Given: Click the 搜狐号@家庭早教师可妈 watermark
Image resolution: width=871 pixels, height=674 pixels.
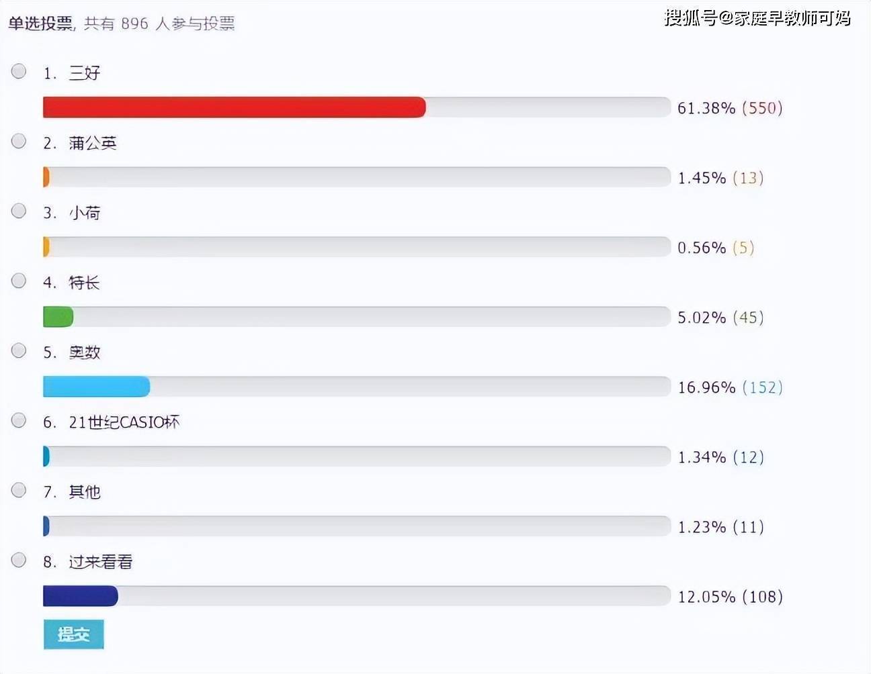Looking at the screenshot, I should (757, 17).
